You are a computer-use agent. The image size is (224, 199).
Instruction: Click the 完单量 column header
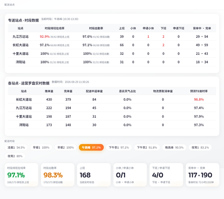pyautogui.click(x=68, y=91)
